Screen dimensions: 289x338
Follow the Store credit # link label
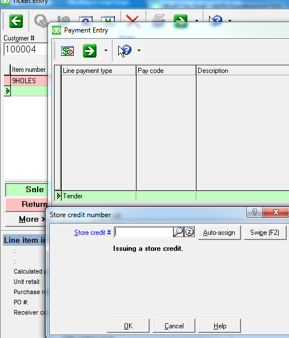click(x=93, y=233)
